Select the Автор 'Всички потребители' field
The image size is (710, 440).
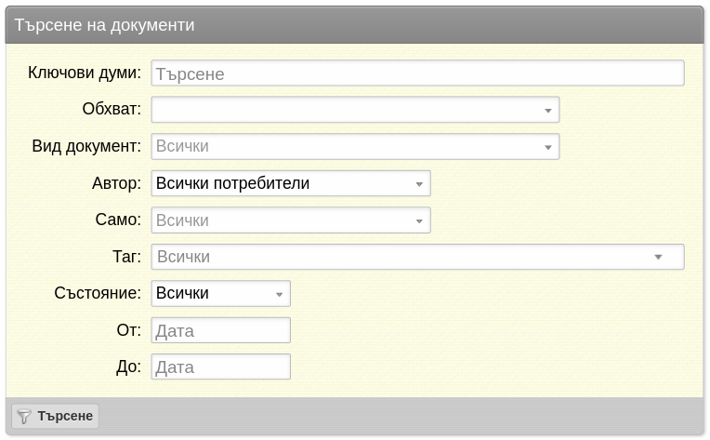point(291,183)
